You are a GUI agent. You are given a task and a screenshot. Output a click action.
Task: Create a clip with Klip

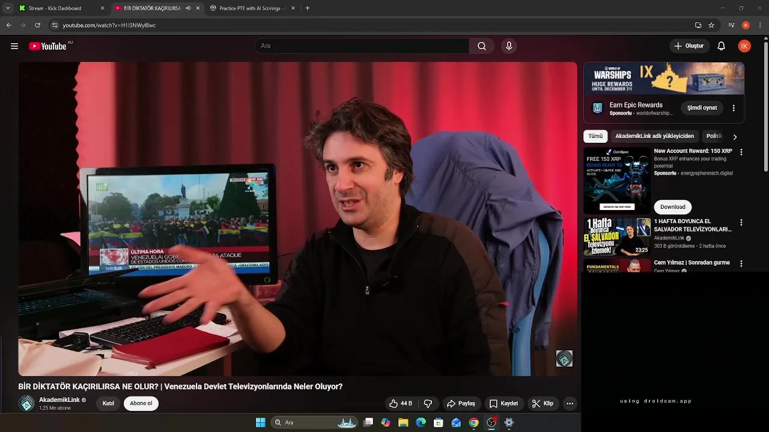tap(543, 404)
